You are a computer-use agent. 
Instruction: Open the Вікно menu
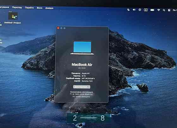pos(40,8)
